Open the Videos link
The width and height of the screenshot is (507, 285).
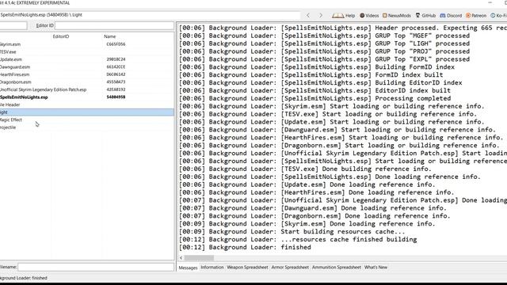coord(369,15)
